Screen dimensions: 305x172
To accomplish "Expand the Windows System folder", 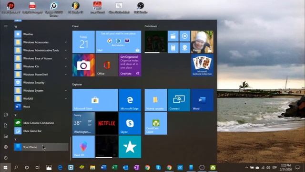I will coord(41,90).
